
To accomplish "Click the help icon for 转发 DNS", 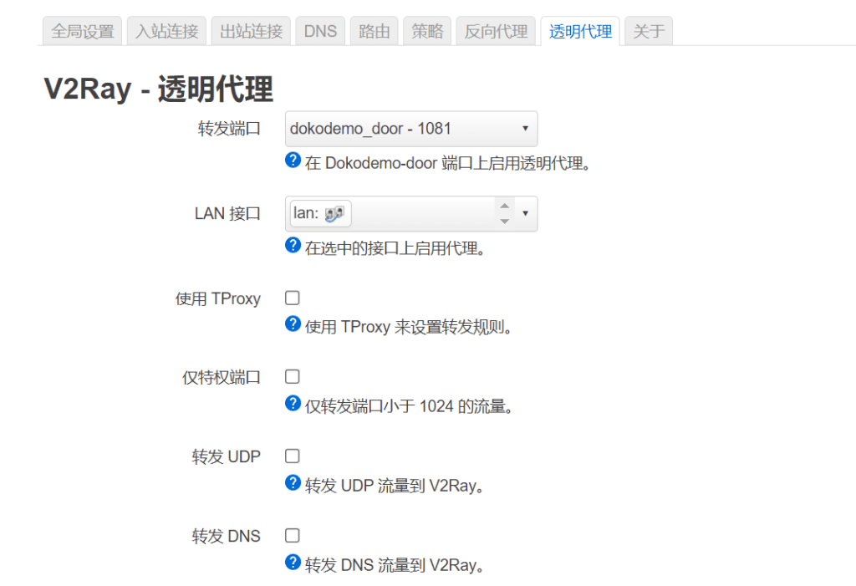I will point(293,562).
